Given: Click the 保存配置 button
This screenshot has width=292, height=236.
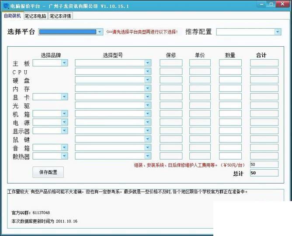Looking at the screenshot, I should click(x=48, y=172).
